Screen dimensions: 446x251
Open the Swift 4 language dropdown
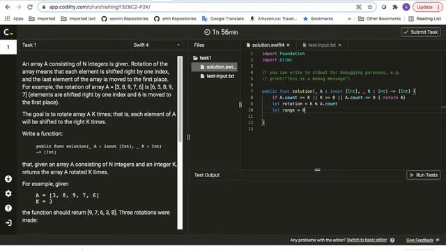tap(156, 45)
